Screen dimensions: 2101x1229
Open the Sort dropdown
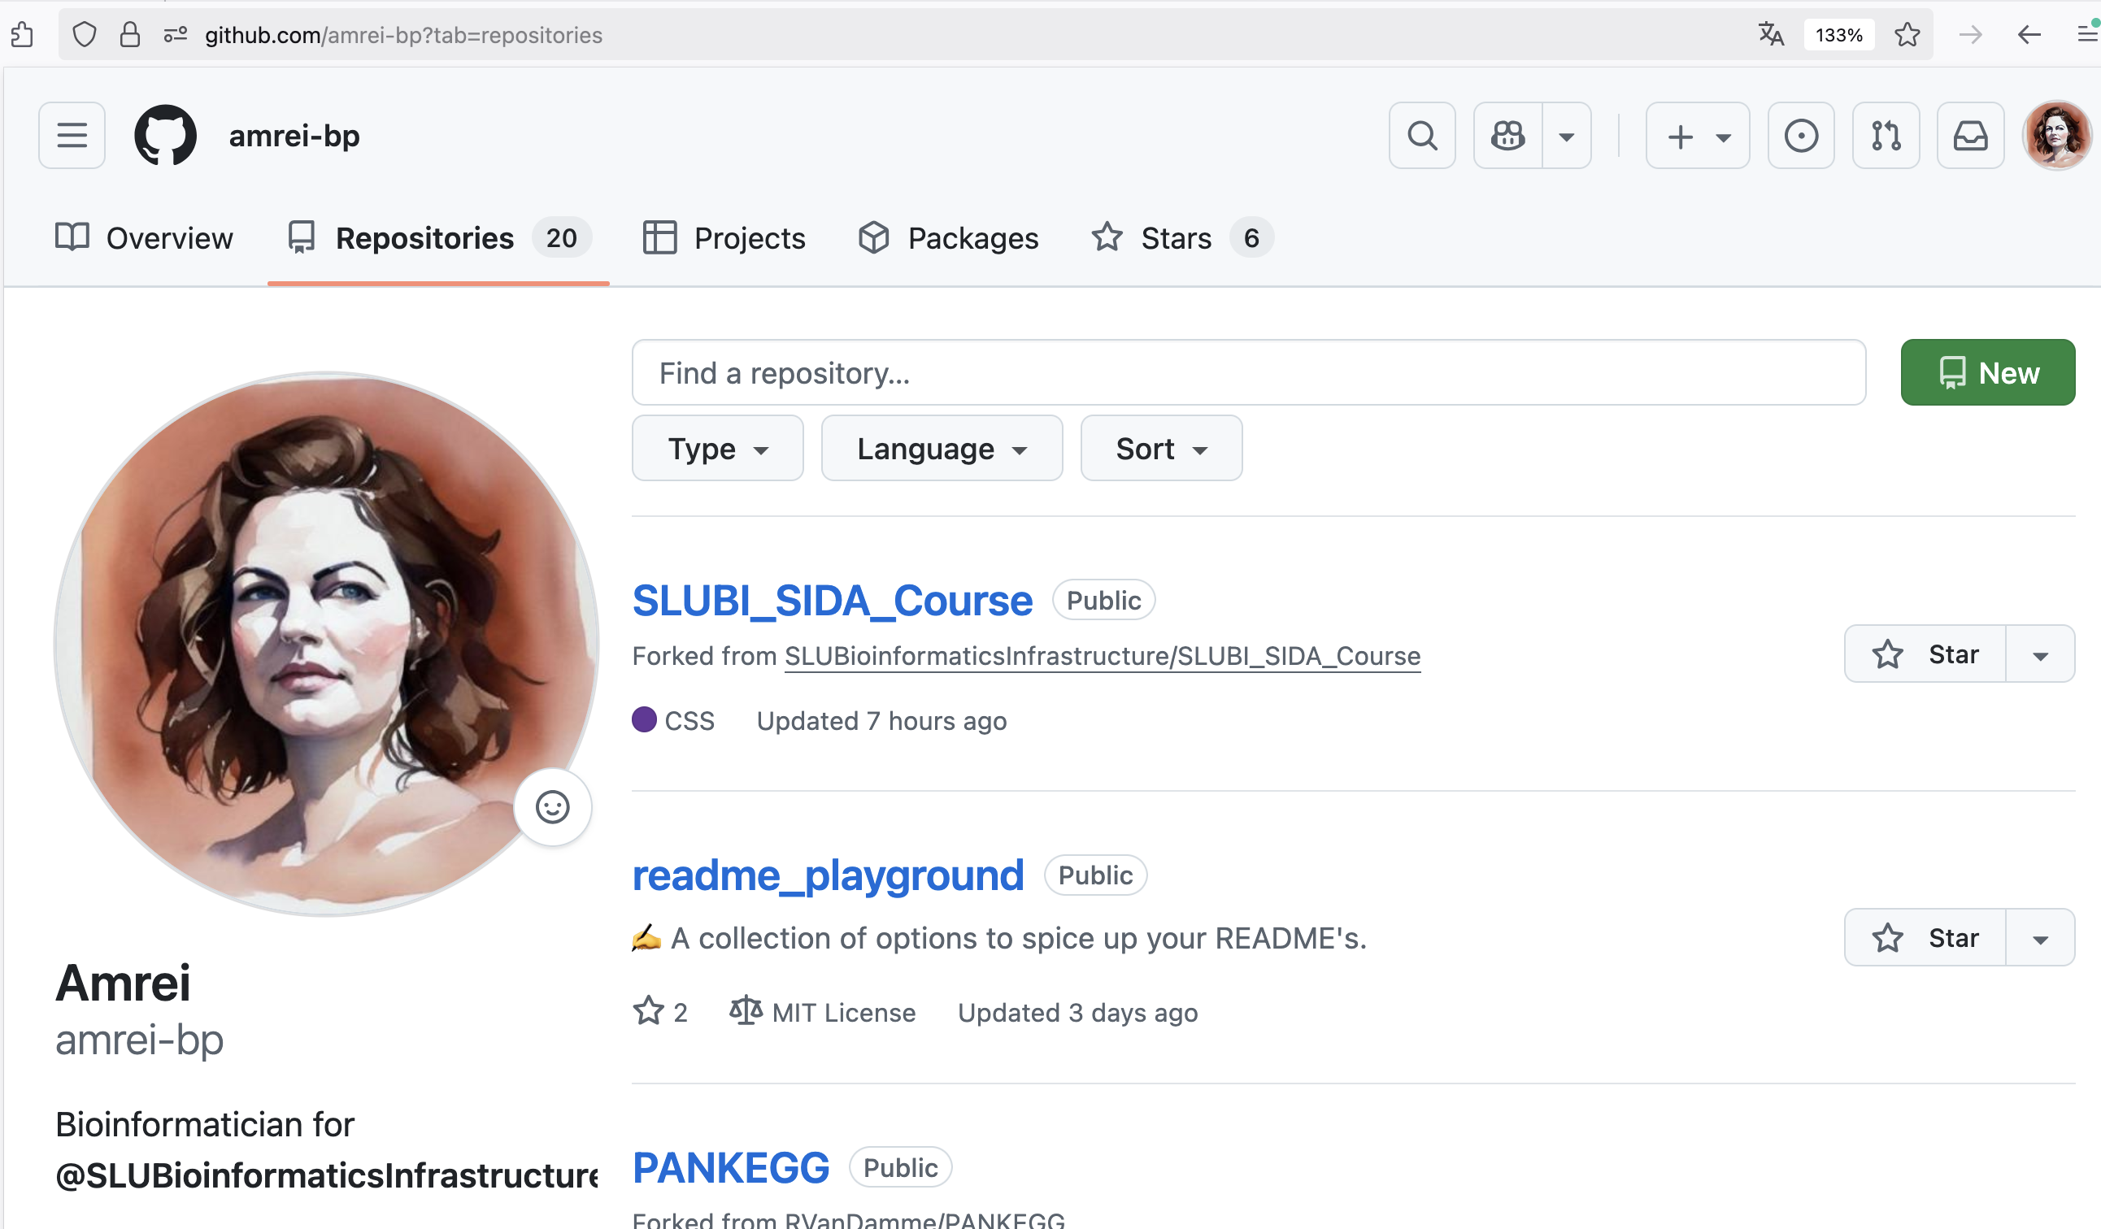[x=1160, y=448]
